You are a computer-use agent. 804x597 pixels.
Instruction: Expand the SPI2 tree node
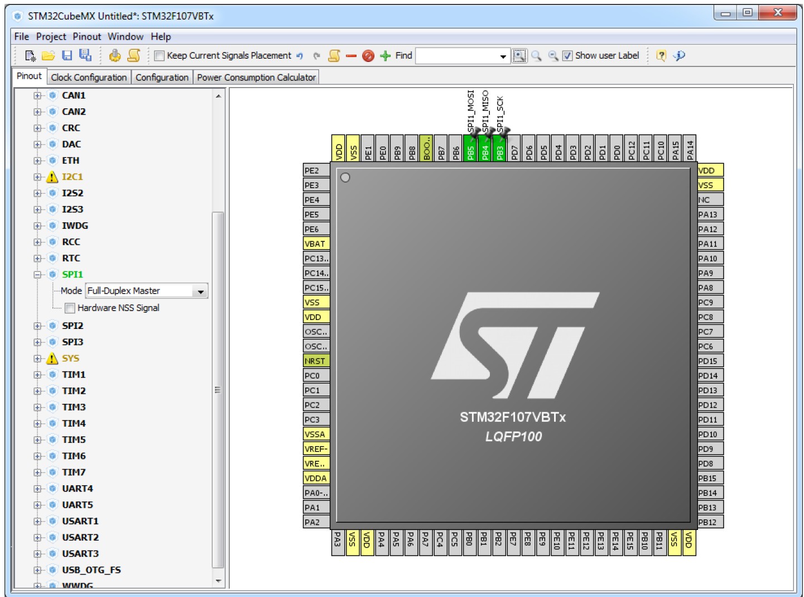37,326
